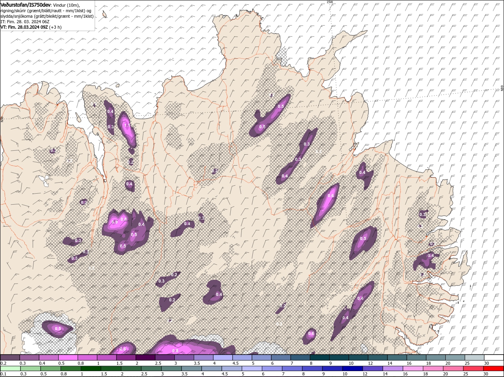Click the darkest purple 2–2.5 snow legend swatch

point(145,357)
